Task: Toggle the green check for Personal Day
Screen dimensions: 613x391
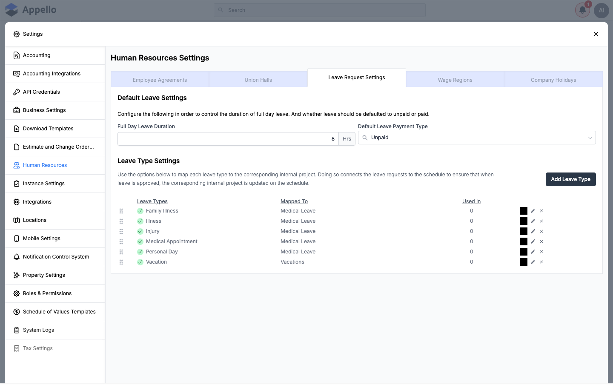Action: click(x=140, y=252)
